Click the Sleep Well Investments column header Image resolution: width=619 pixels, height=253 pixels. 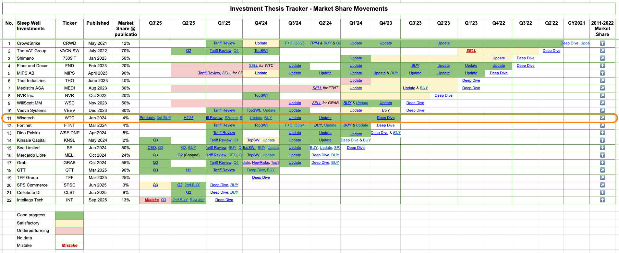35,29
